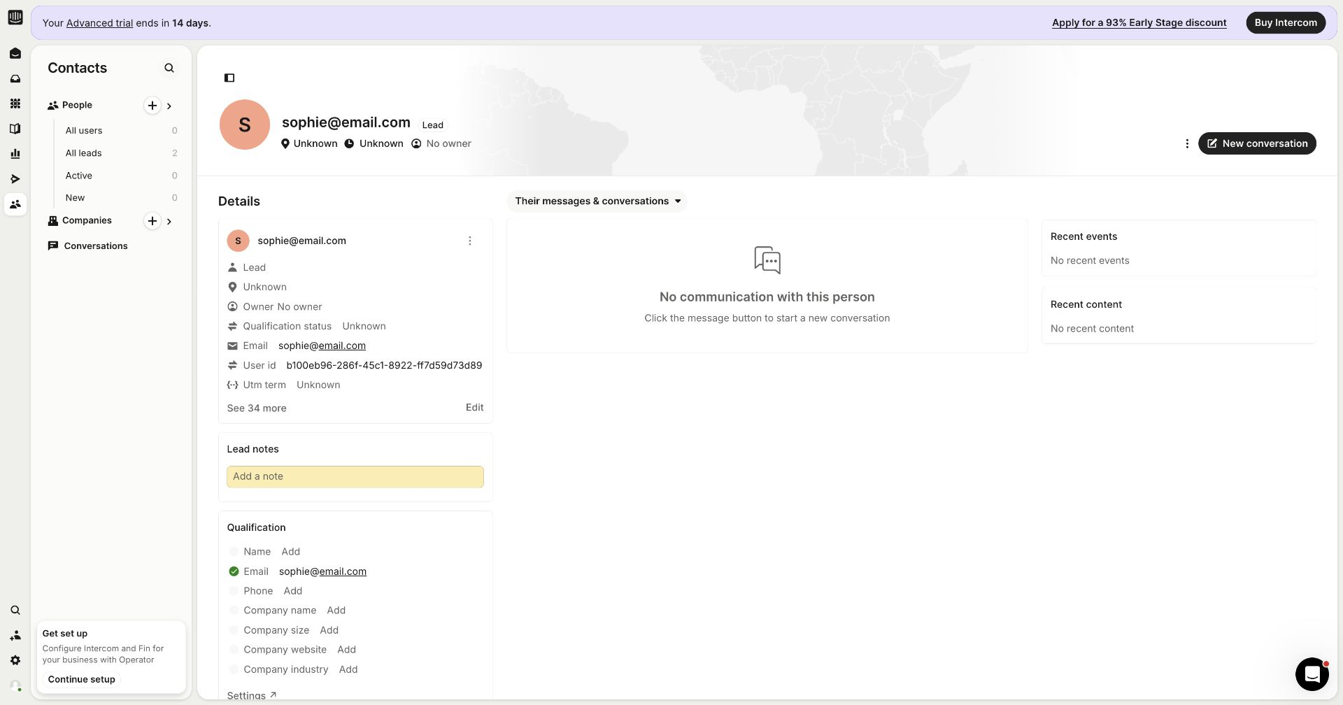The width and height of the screenshot is (1343, 705).
Task: Add a new person with plus button
Action: click(152, 106)
